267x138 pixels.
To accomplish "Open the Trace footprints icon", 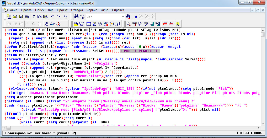I will (x=100, y=24).
